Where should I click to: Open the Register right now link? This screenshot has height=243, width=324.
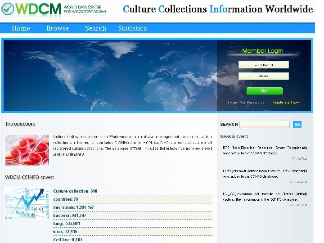point(286,102)
